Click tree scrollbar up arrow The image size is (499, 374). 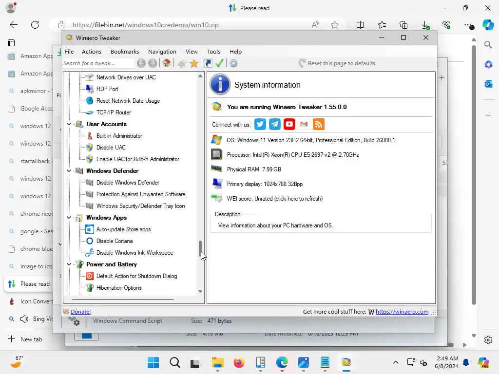pyautogui.click(x=200, y=76)
